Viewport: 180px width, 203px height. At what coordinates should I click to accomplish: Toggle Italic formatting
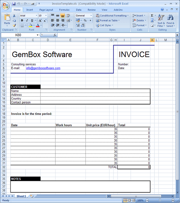pyautogui.click(x=27, y=21)
